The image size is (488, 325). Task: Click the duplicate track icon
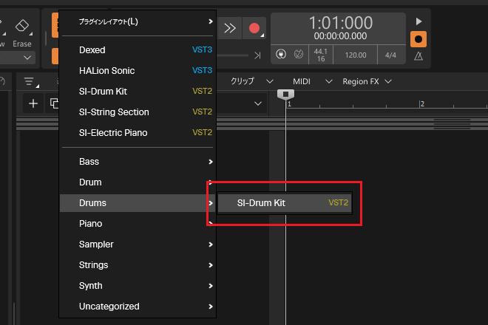(x=53, y=103)
